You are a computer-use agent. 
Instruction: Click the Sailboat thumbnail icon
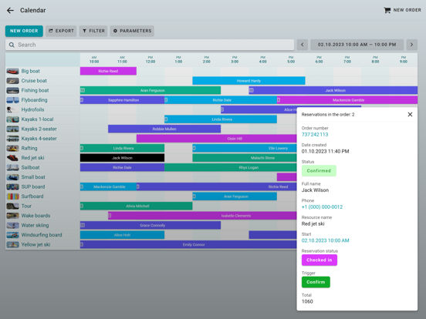pos(13,168)
